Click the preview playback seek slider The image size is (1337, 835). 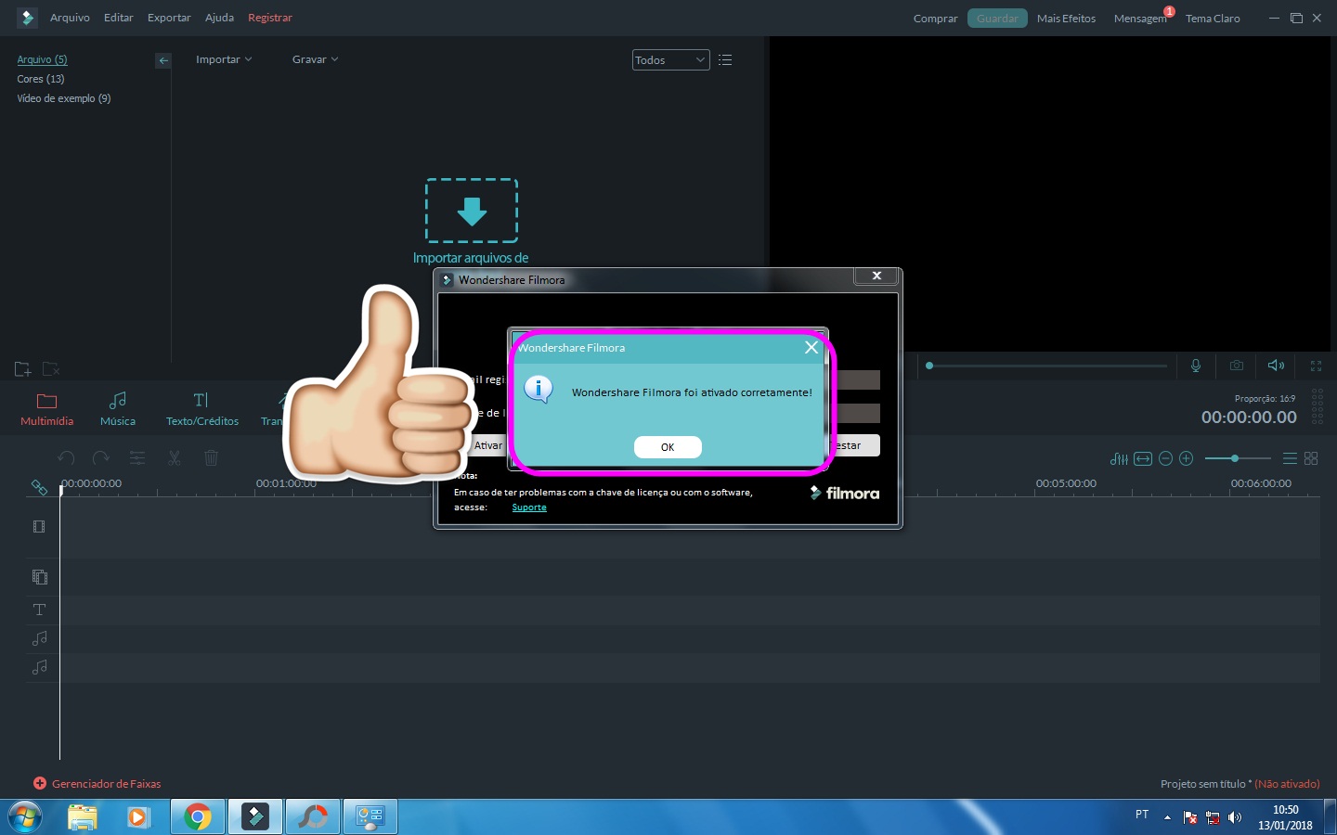(x=1047, y=366)
